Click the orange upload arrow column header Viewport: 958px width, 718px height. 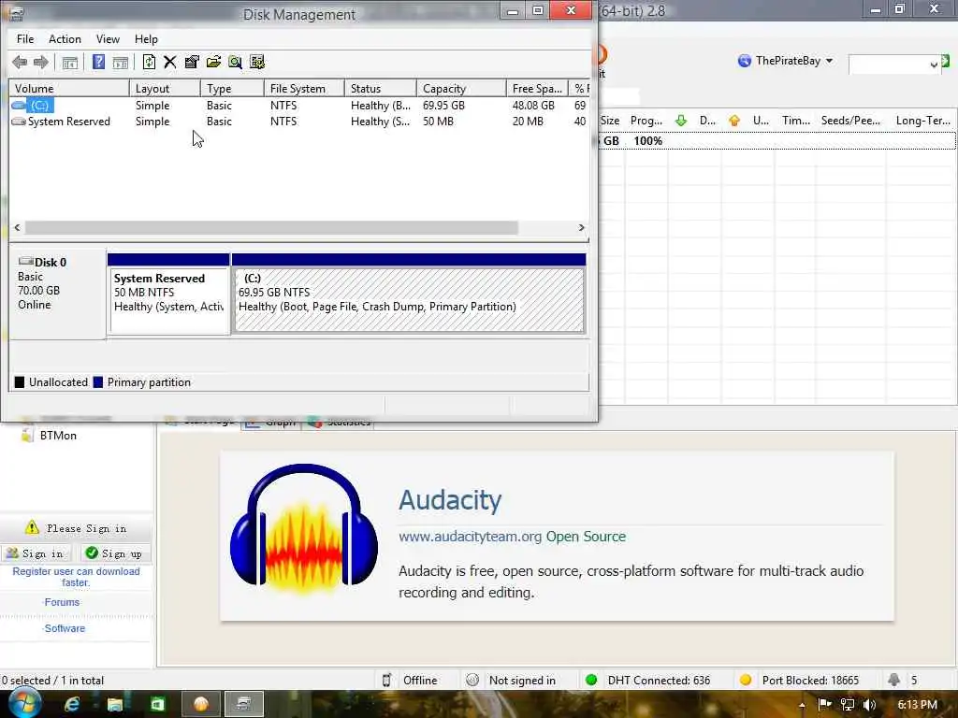point(734,121)
